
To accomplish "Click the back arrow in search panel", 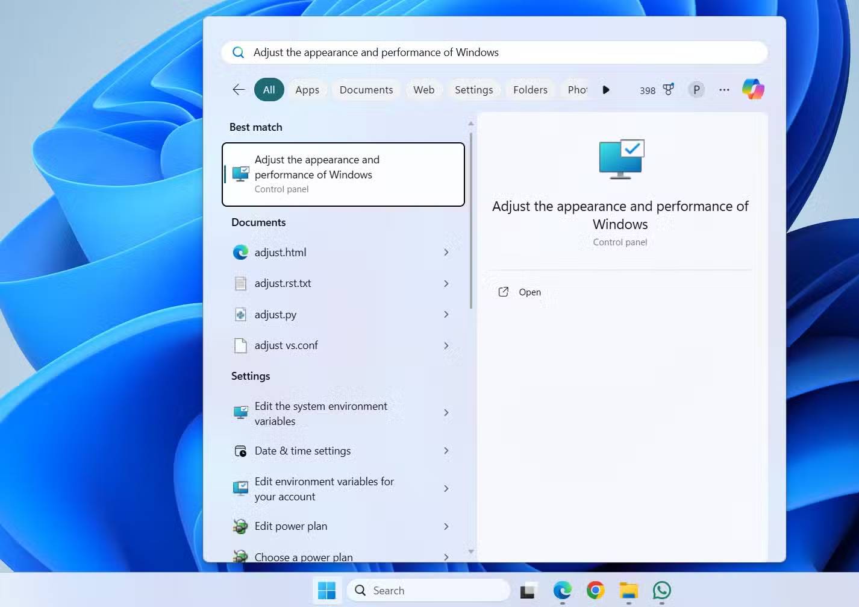I will [239, 90].
